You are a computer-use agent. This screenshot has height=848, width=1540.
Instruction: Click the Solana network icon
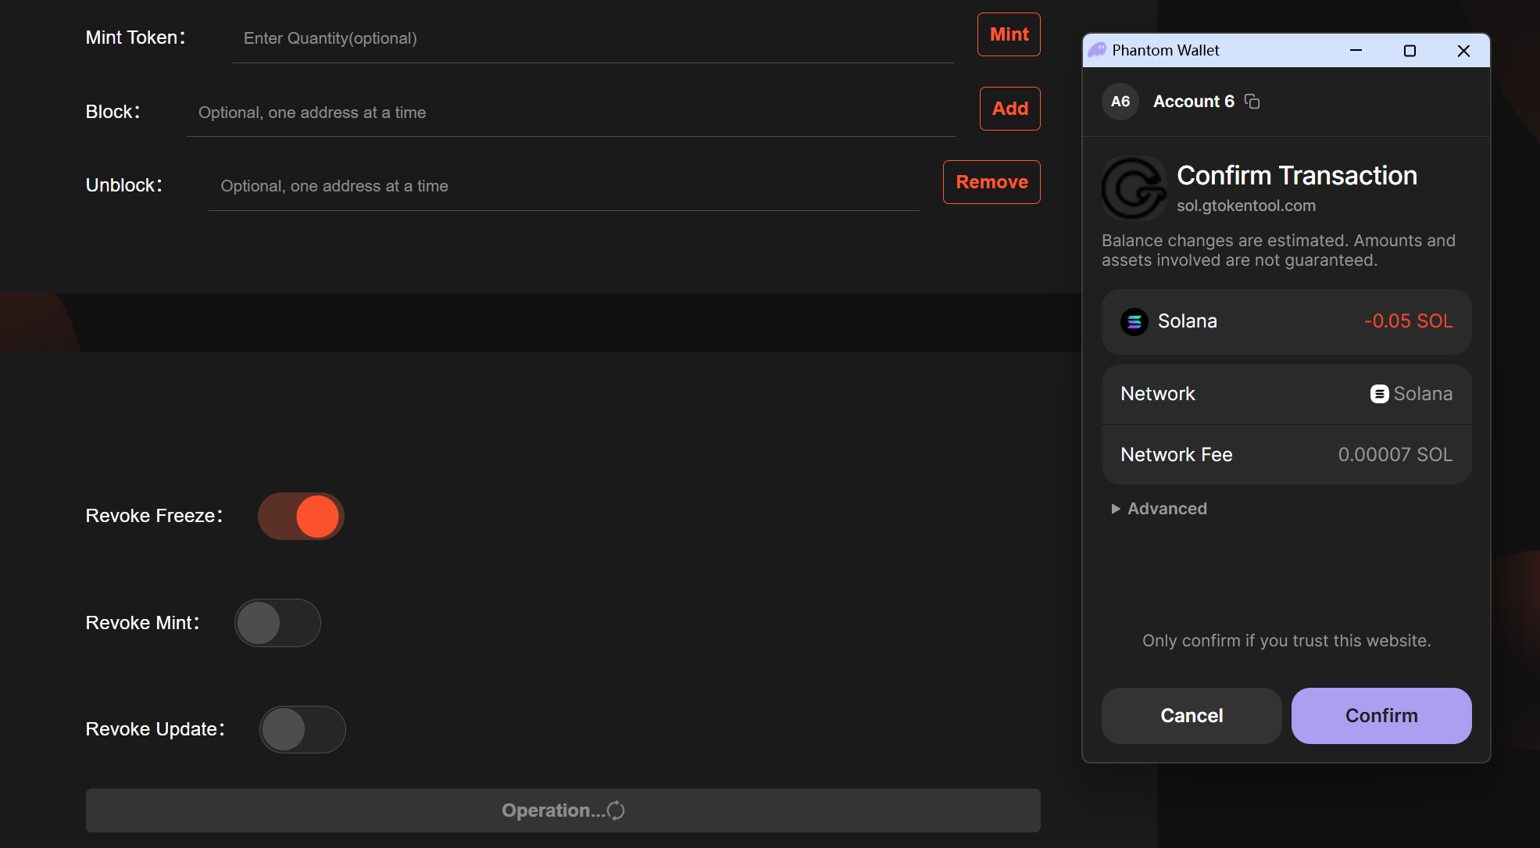[1379, 394]
